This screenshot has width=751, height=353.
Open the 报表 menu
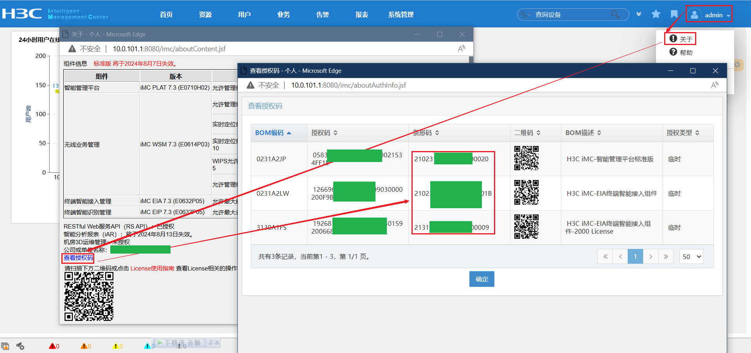(x=362, y=14)
